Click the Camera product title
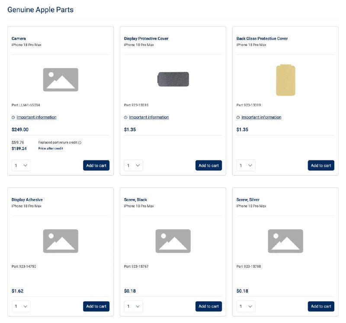Viewport: 346px width, 323px height. tap(19, 38)
